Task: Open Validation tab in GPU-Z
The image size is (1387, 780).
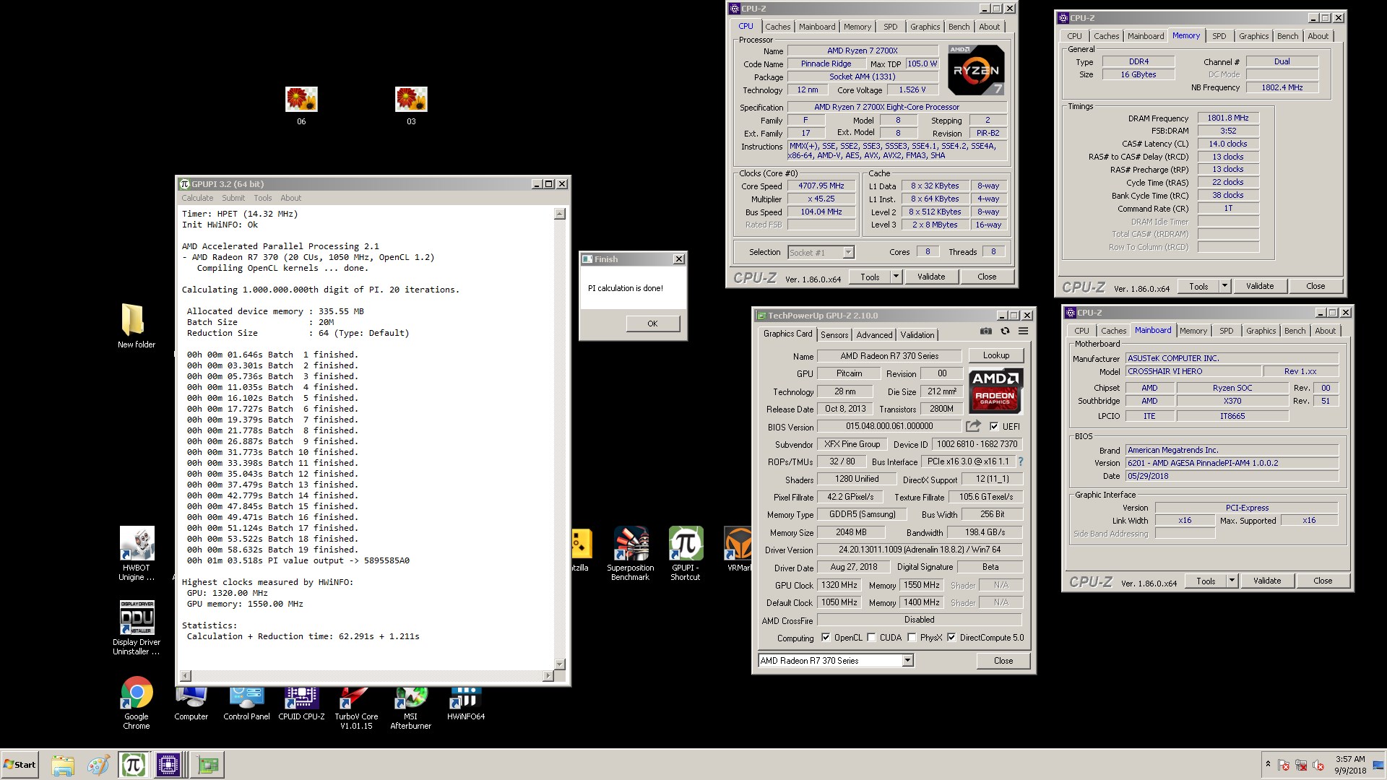Action: point(917,334)
